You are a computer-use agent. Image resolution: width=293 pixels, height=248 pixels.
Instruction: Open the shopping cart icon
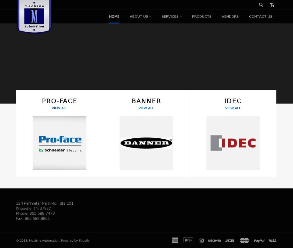(272, 5)
